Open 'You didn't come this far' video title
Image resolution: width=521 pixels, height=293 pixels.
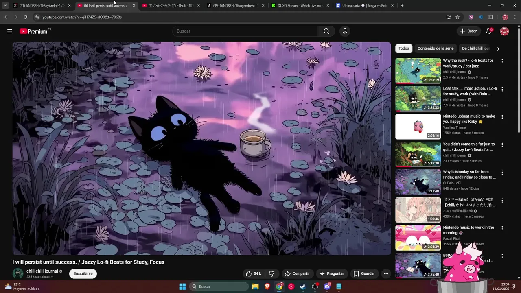469,147
